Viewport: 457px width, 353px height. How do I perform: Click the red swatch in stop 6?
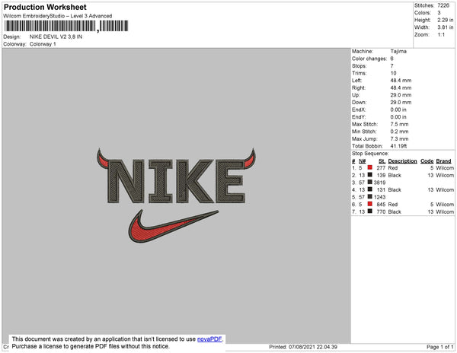point(370,204)
